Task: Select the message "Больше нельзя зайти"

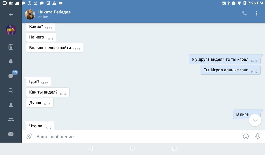Action: pos(50,48)
